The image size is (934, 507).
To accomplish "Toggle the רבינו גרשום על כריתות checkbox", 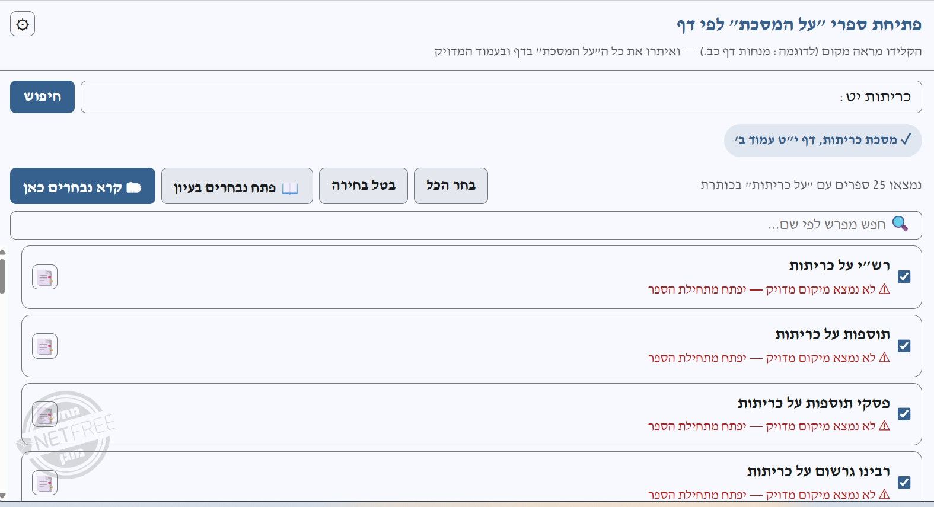I will 904,482.
